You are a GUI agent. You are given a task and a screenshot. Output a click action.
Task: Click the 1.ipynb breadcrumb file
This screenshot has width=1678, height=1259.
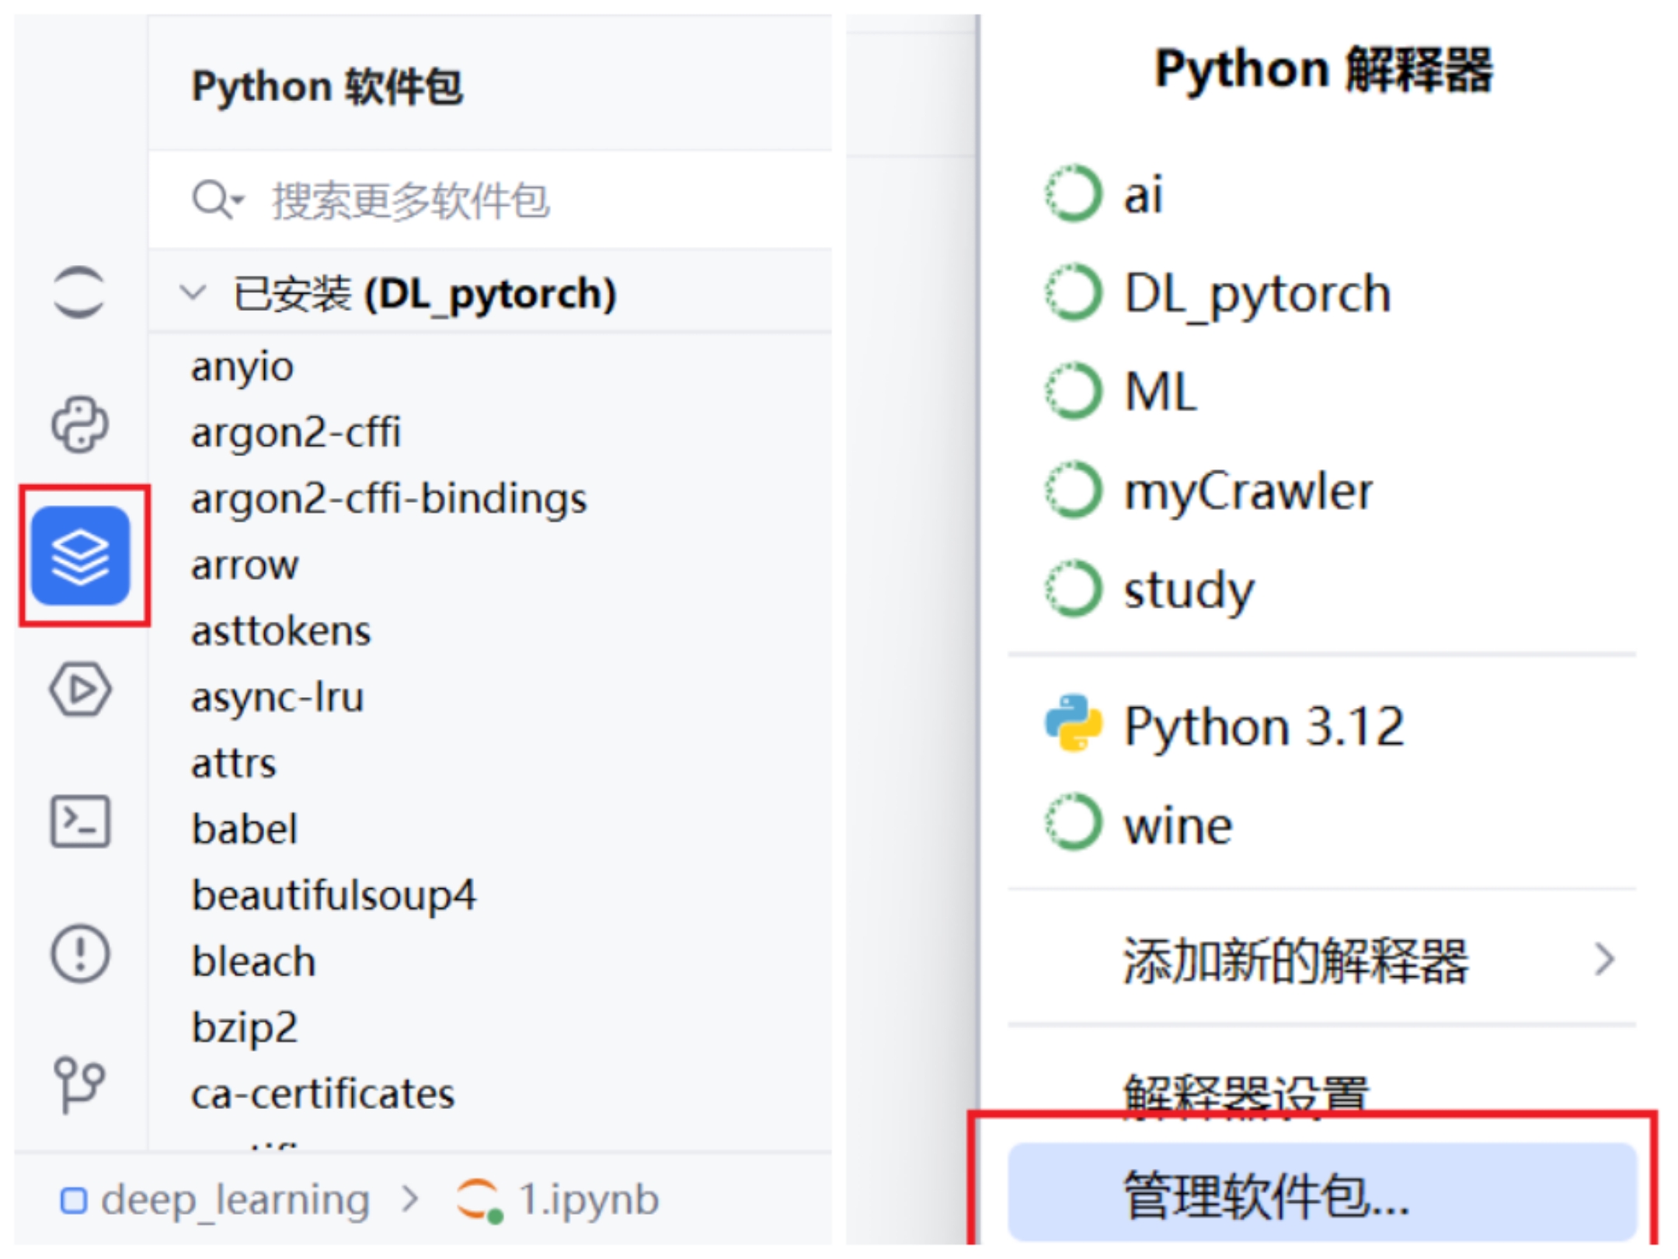pos(587,1200)
